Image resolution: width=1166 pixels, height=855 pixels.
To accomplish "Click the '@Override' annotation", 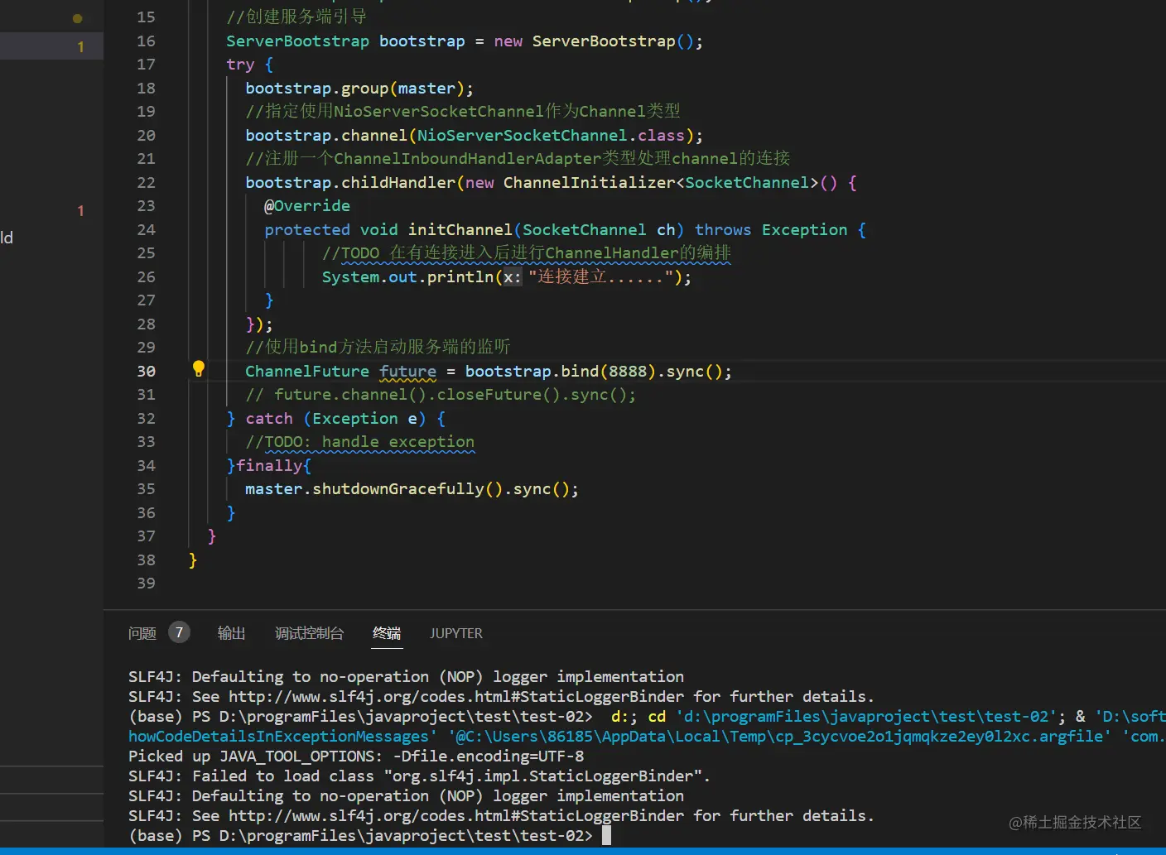I will [x=307, y=205].
